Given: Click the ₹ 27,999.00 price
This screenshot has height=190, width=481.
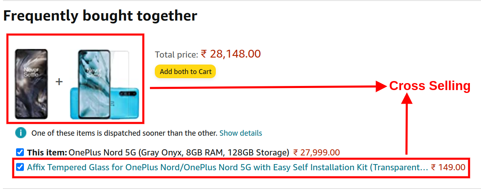Looking at the screenshot, I should pyautogui.click(x=317, y=152).
